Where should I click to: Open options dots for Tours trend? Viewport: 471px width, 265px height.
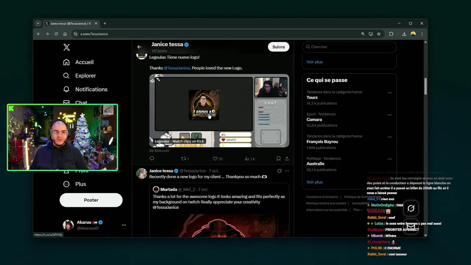(390, 93)
